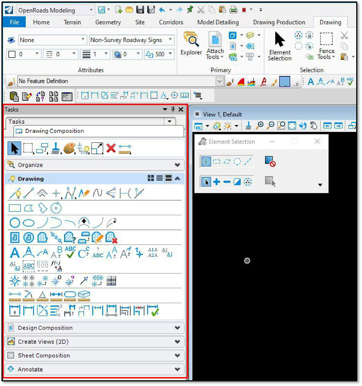
Task: Switch Drawing task to icon grid layout
Action: click(x=151, y=178)
